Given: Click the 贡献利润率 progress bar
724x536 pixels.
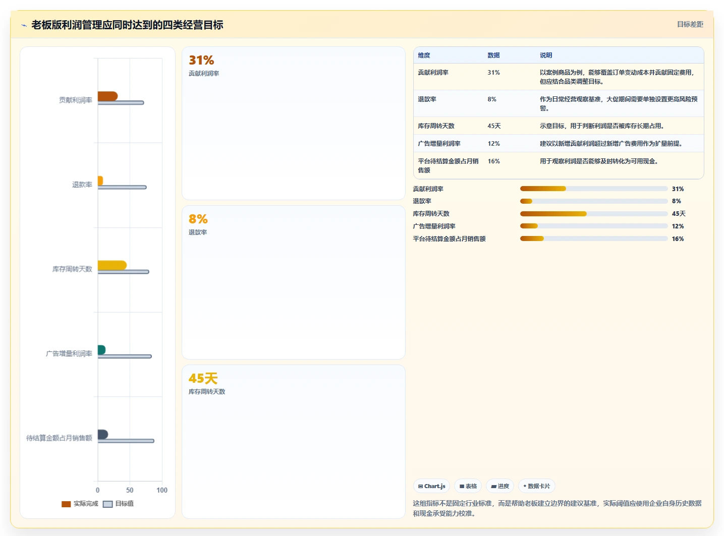Looking at the screenshot, I should [x=594, y=189].
